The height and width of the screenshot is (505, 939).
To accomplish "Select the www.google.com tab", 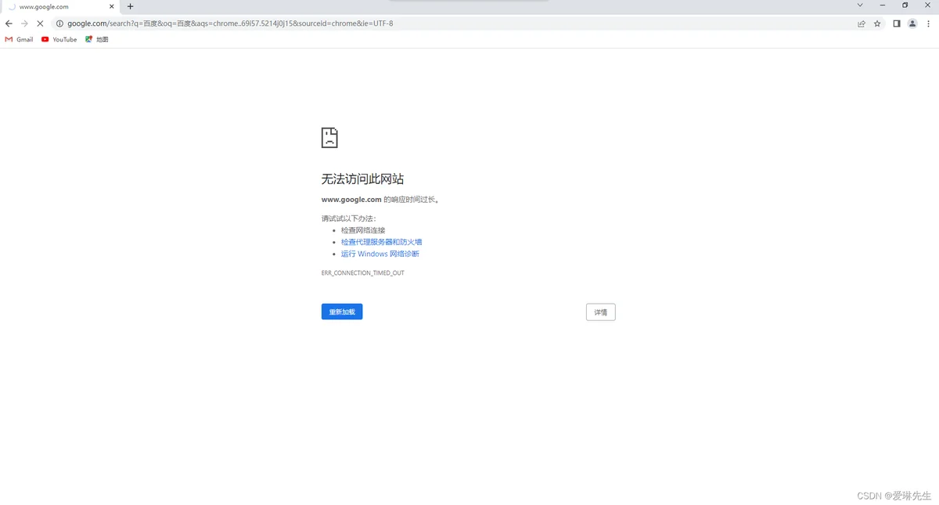I will [60, 6].
